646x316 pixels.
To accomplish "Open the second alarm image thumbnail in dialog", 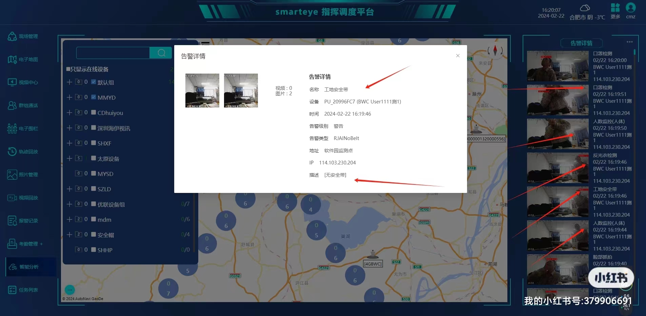I will [241, 91].
